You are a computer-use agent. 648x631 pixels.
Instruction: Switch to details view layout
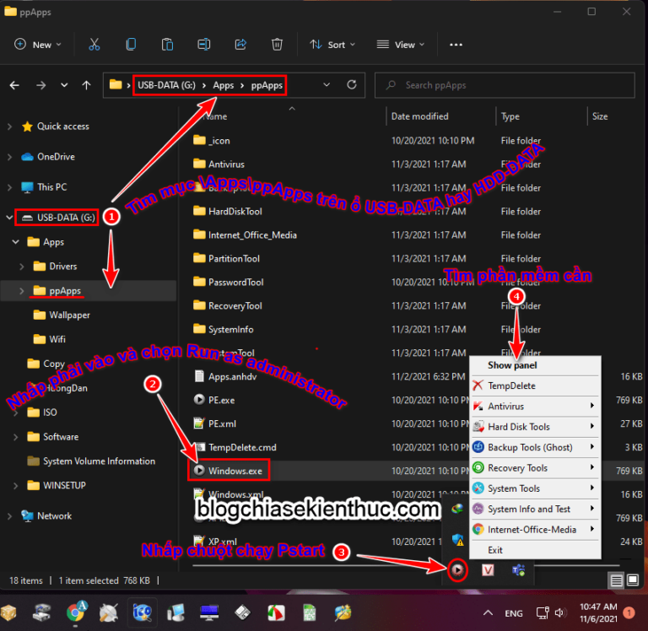click(x=617, y=580)
